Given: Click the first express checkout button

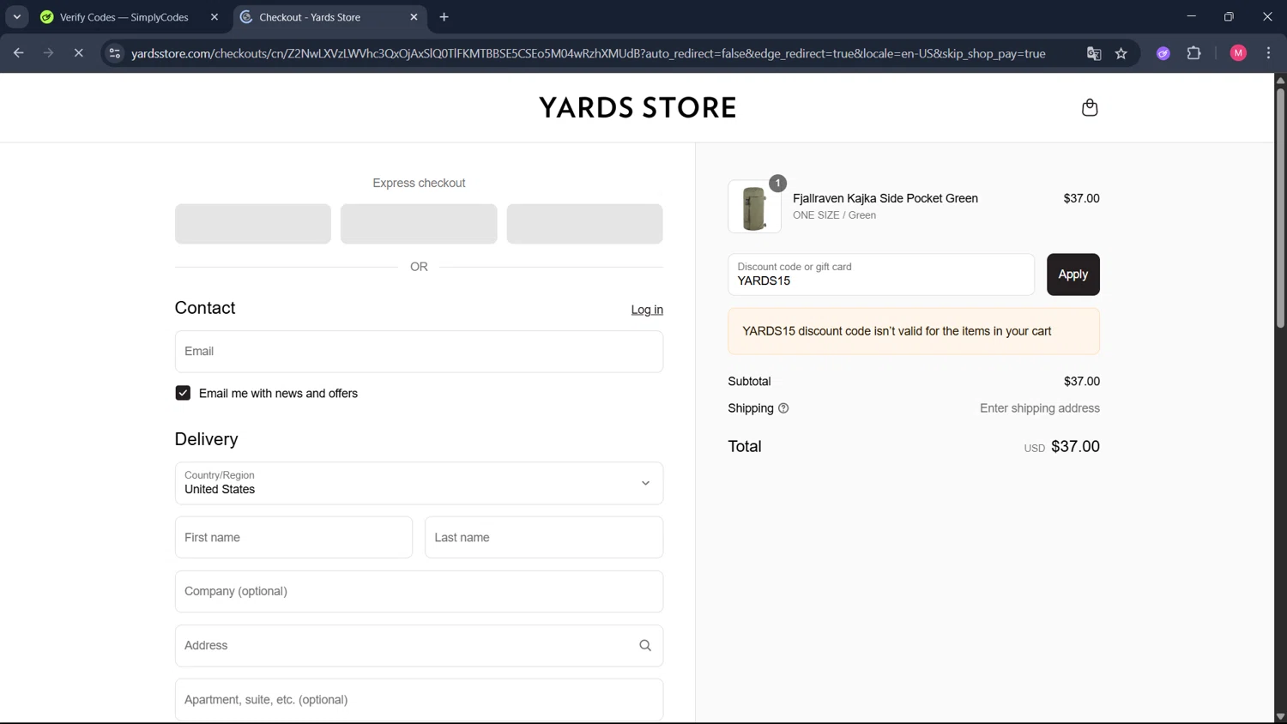Looking at the screenshot, I should click(x=253, y=224).
